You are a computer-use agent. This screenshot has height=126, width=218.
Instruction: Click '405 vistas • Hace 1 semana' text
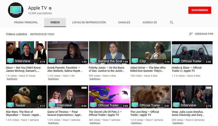click(x=105, y=120)
